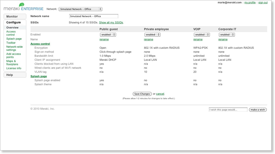The width and height of the screenshot is (275, 154).
Task: Click the Network name text field
Action: 94,16
